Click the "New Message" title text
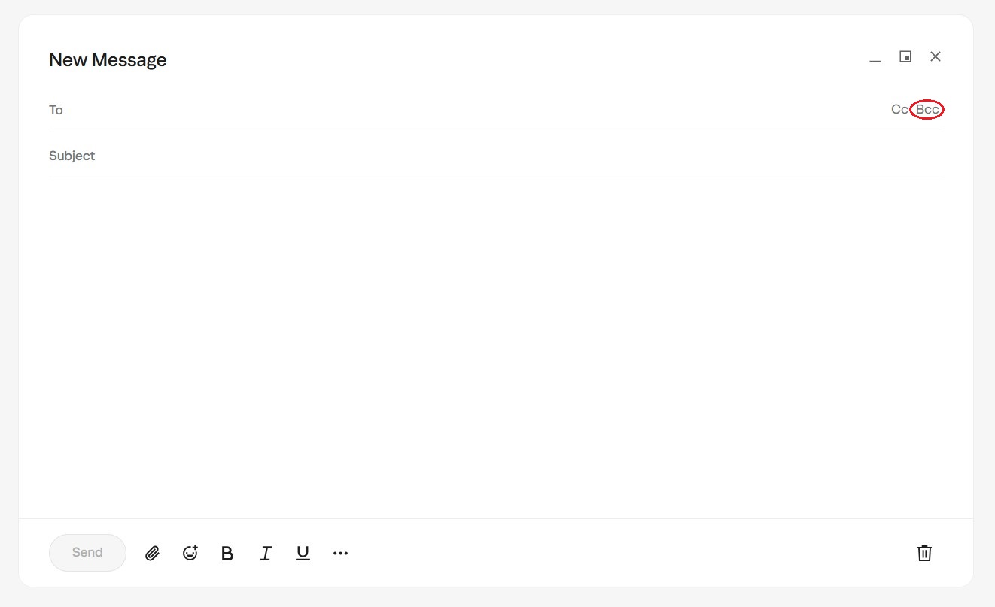995x607 pixels. point(108,60)
